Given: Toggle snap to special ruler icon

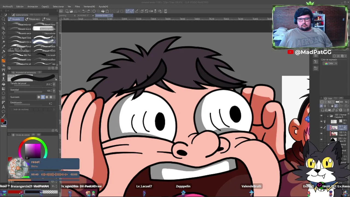Looking at the screenshot, I should pyautogui.click(x=132, y=11).
